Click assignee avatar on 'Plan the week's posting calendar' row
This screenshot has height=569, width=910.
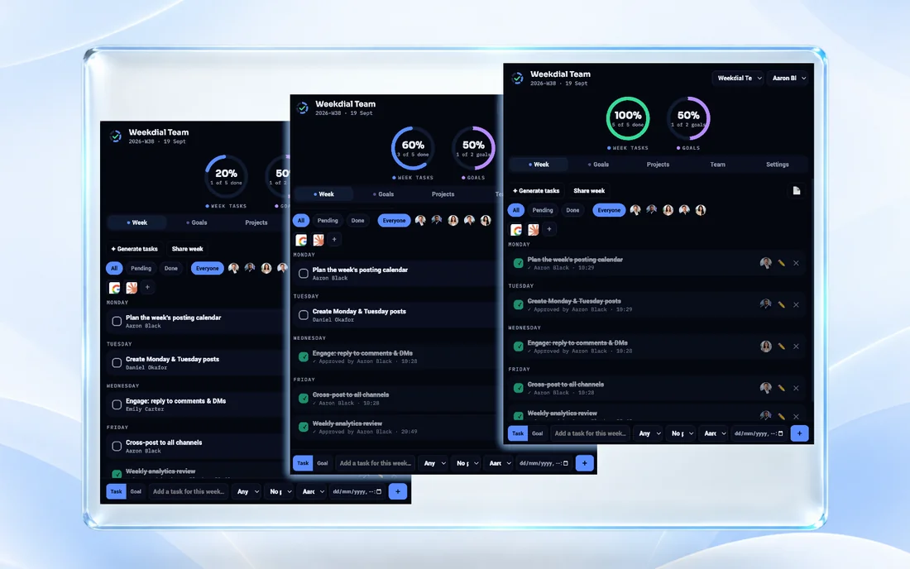click(766, 263)
